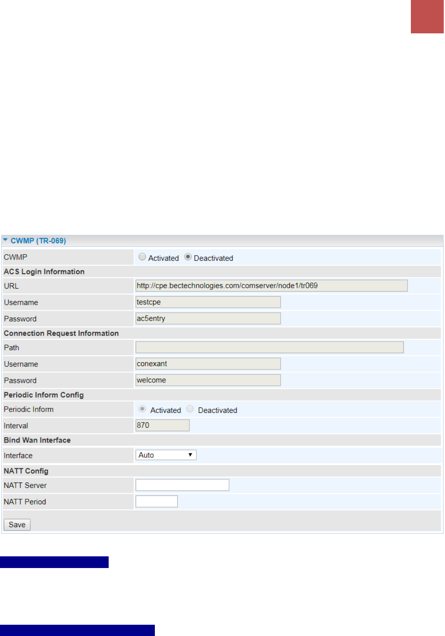Focus the NATT Period input field
The width and height of the screenshot is (445, 636).
(157, 501)
